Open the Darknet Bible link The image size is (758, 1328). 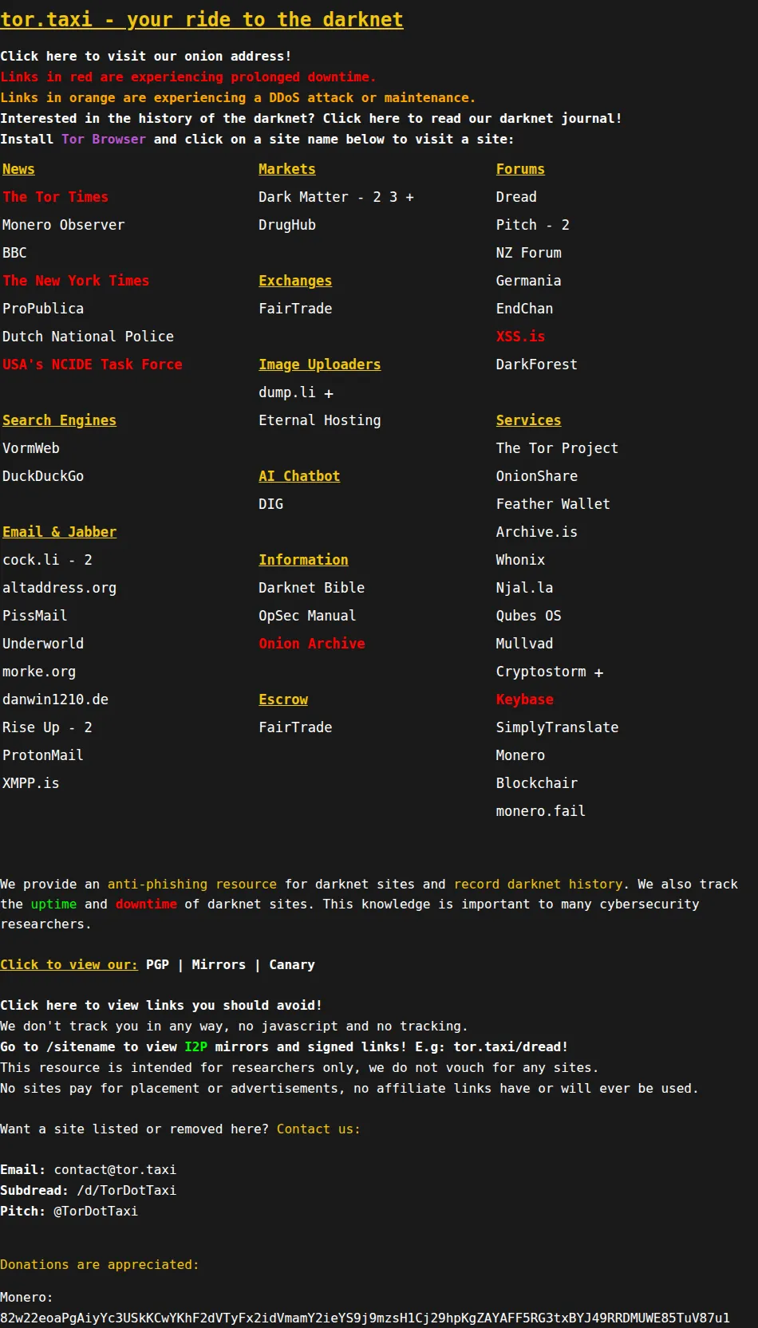pyautogui.click(x=312, y=588)
